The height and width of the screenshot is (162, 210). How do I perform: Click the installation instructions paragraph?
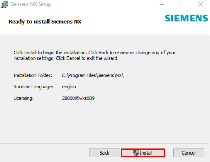[95, 55]
